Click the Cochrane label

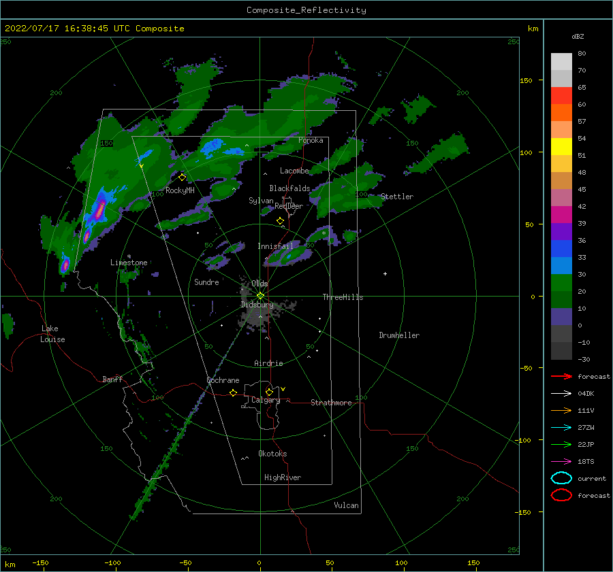click(x=223, y=380)
